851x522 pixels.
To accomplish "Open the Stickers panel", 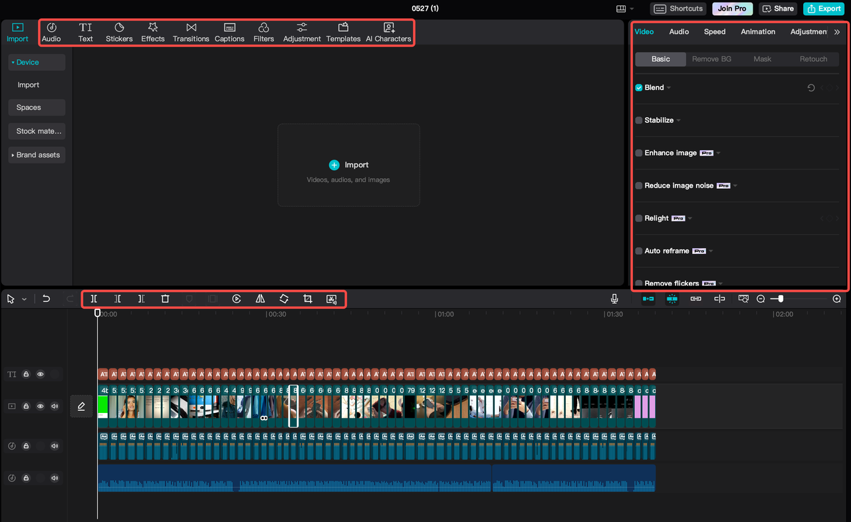I will pos(119,31).
